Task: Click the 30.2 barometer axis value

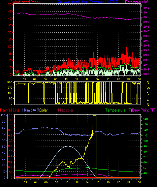Action: pos(146,8)
